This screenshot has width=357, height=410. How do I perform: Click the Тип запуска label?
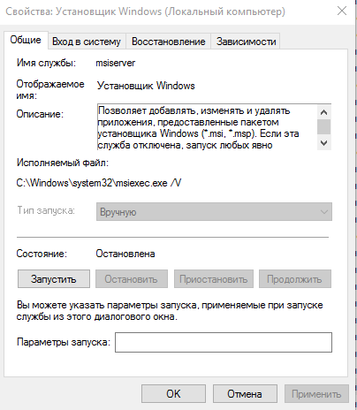coord(46,210)
